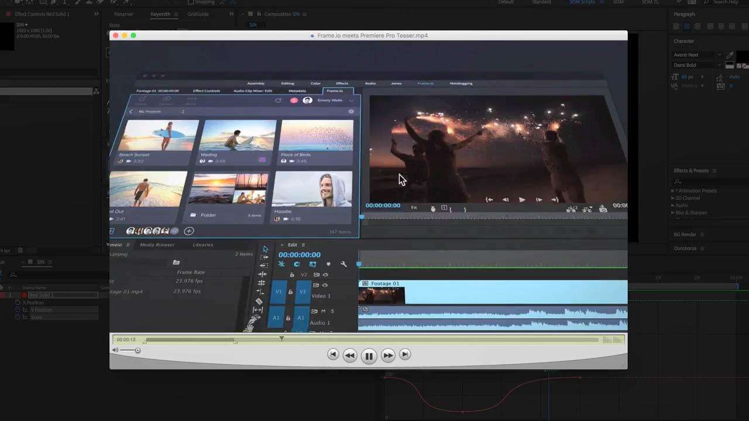Open the timeline wrench settings
This screenshot has height=421, width=749.
pos(343,264)
